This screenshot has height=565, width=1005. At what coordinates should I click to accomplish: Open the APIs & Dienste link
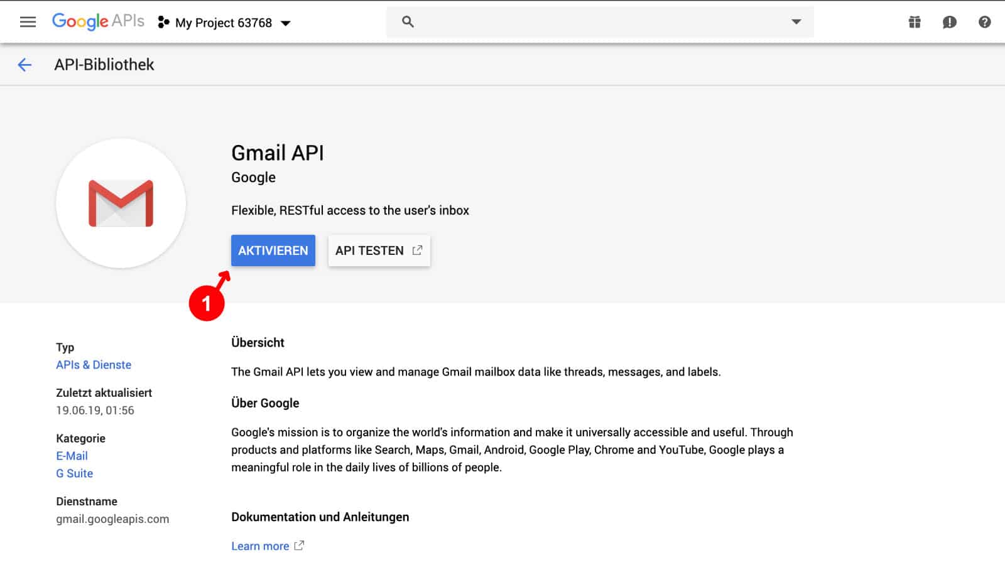(94, 365)
